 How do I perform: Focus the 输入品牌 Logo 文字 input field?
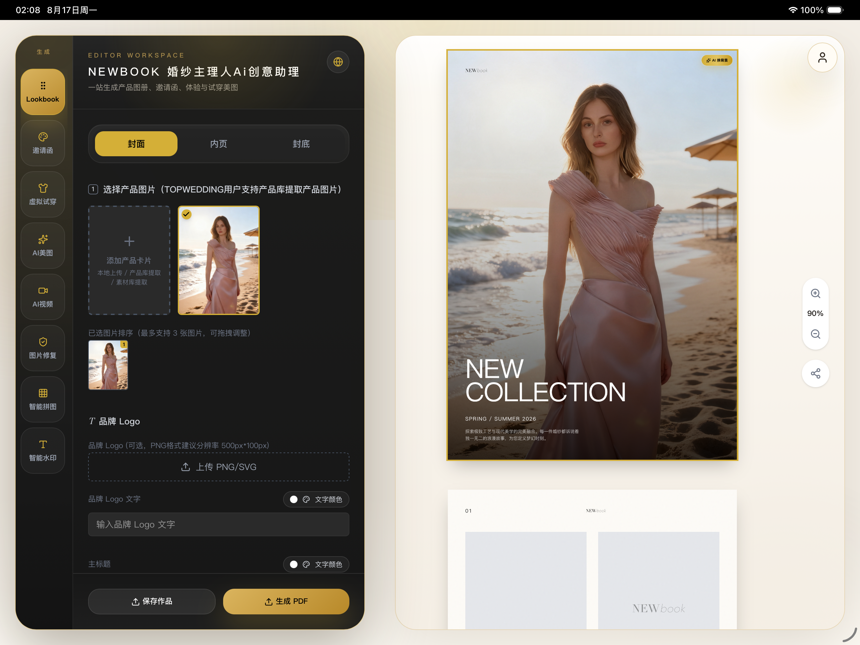218,524
